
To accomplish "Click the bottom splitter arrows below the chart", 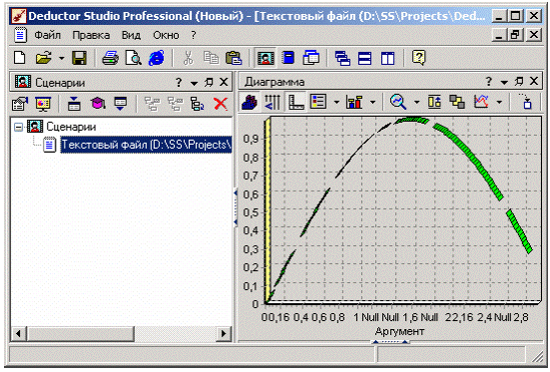I will tap(389, 341).
